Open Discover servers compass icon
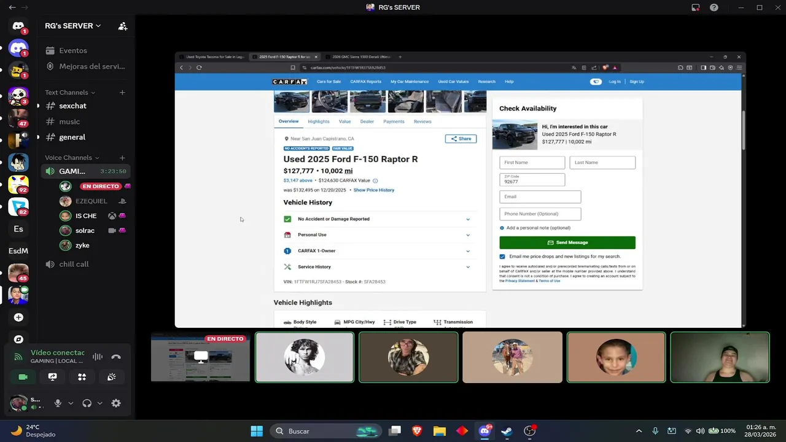The width and height of the screenshot is (786, 442). (x=18, y=339)
